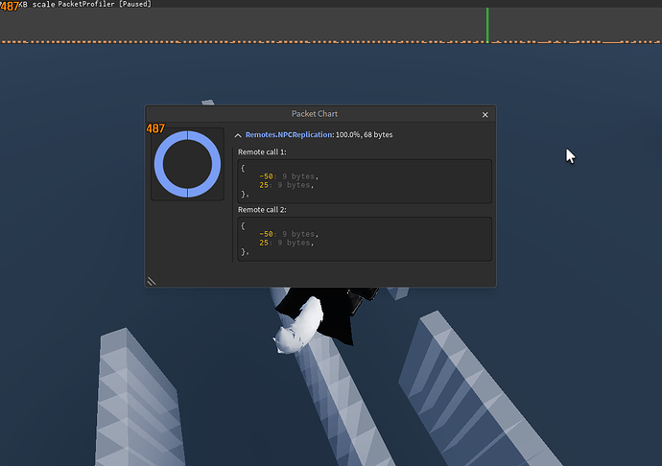
Task: Close the Packet Chart window
Action: pos(485,114)
